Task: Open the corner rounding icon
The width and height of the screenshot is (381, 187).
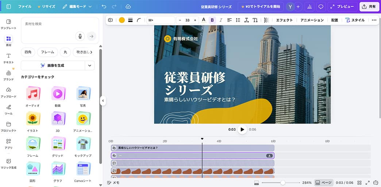Action: [139, 20]
